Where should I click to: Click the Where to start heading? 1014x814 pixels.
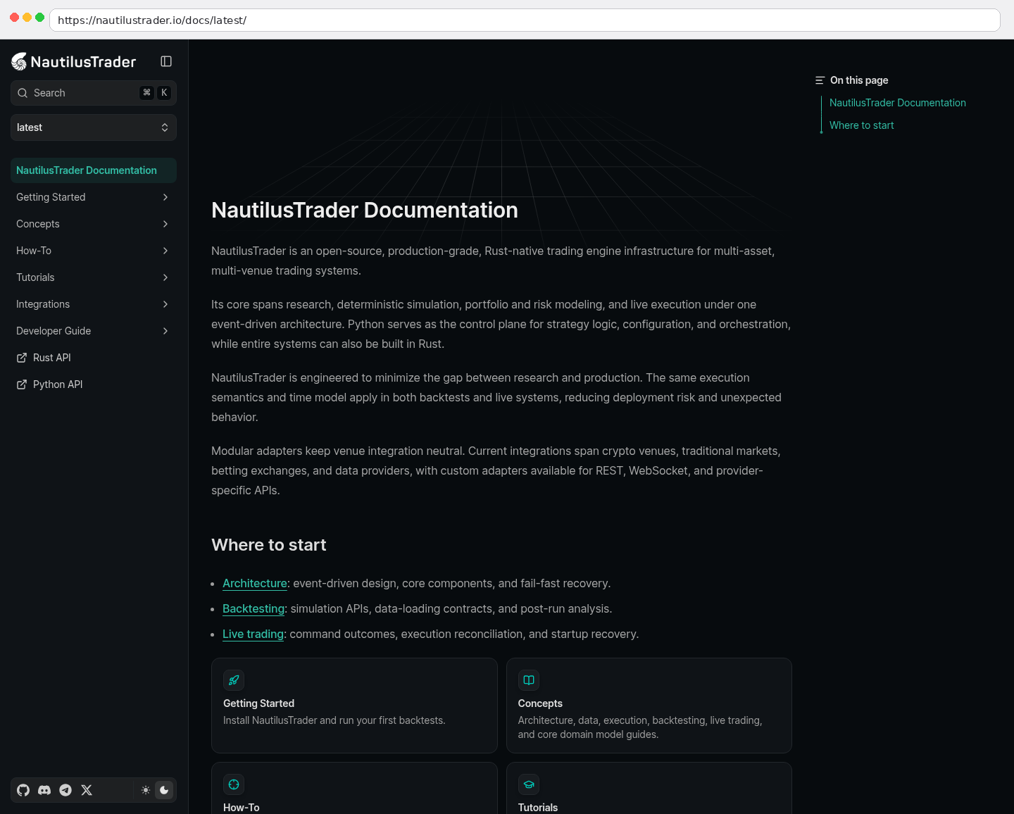tap(269, 545)
